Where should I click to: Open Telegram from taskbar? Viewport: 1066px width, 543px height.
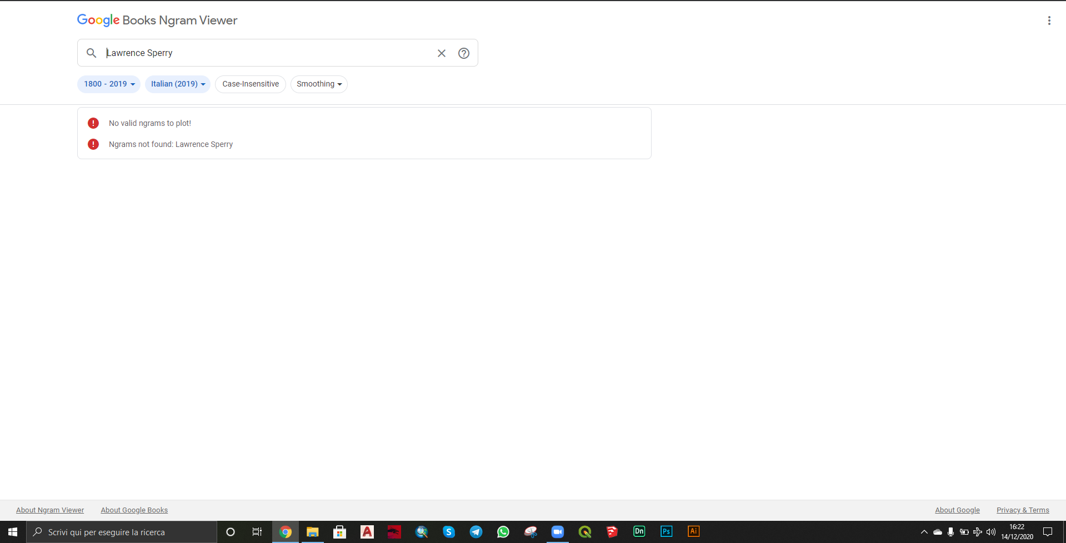[x=476, y=532]
